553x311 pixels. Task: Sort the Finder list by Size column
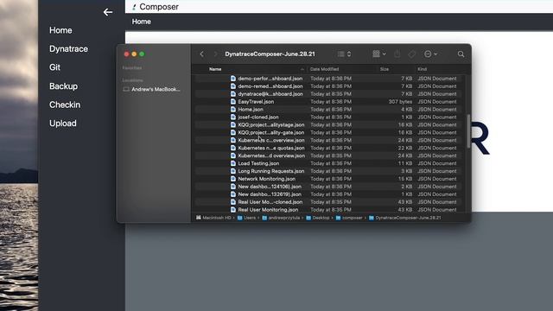(385, 69)
